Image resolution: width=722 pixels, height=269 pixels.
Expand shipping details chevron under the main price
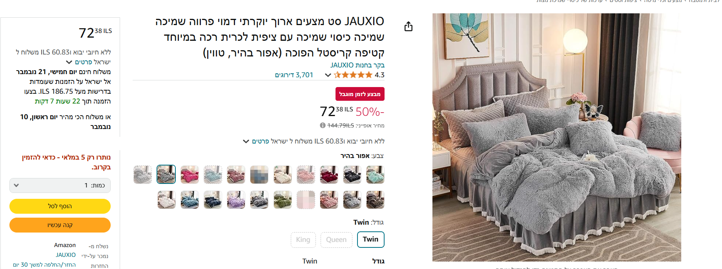coord(246,141)
